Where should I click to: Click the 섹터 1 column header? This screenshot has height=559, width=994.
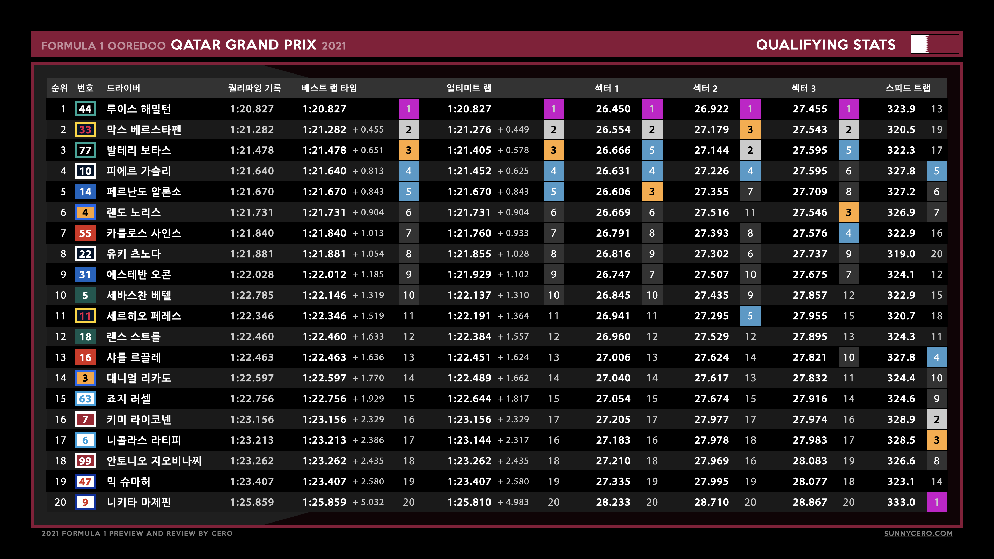606,88
